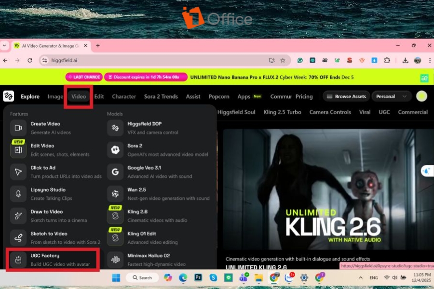
Task: Switch to the UGC category tab
Action: click(x=384, y=112)
